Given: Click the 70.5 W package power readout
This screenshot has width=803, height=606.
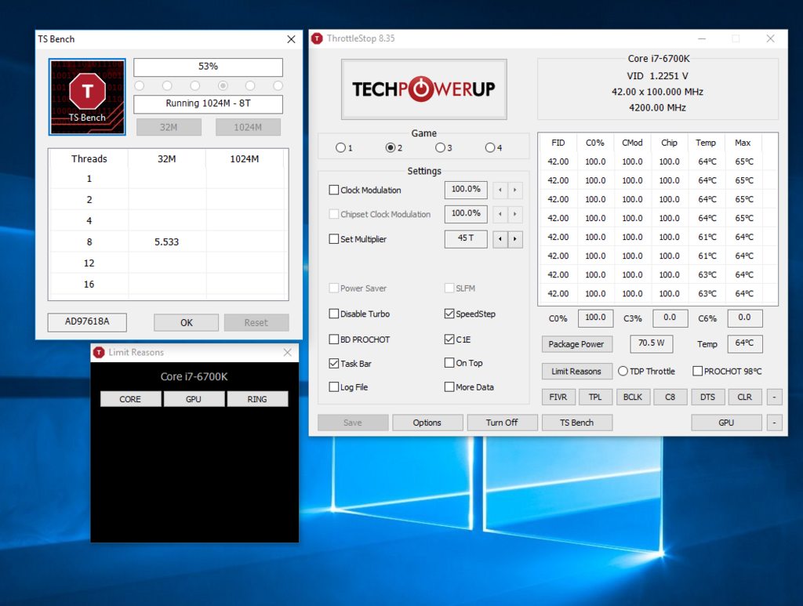Looking at the screenshot, I should pos(651,343).
